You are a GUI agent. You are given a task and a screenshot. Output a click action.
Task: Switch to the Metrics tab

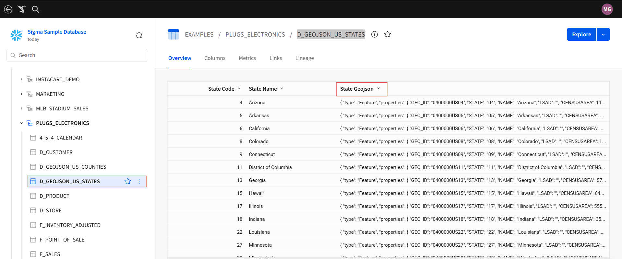point(247,58)
